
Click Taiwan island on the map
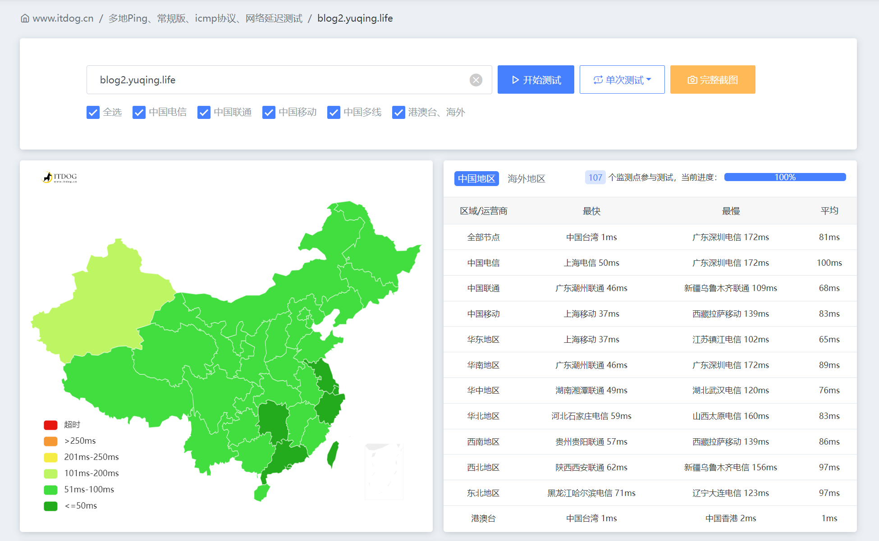pyautogui.click(x=333, y=453)
